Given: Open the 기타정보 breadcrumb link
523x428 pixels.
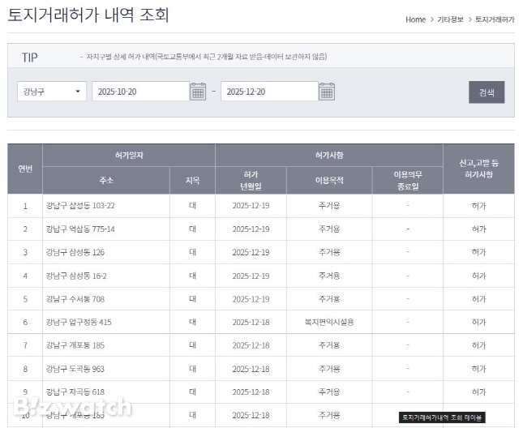Looking at the screenshot, I should [450, 19].
